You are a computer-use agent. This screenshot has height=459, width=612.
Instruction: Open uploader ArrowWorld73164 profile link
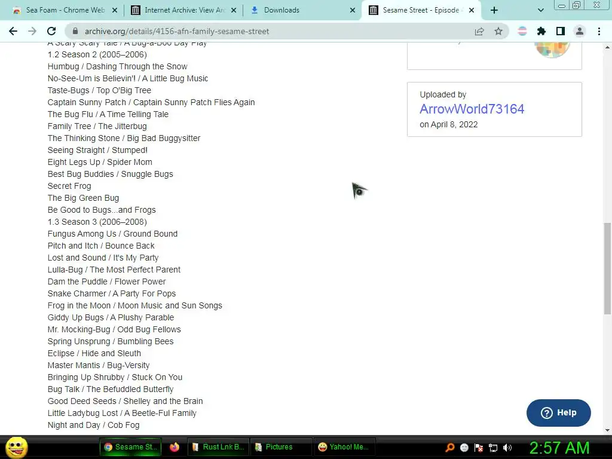coord(472,109)
